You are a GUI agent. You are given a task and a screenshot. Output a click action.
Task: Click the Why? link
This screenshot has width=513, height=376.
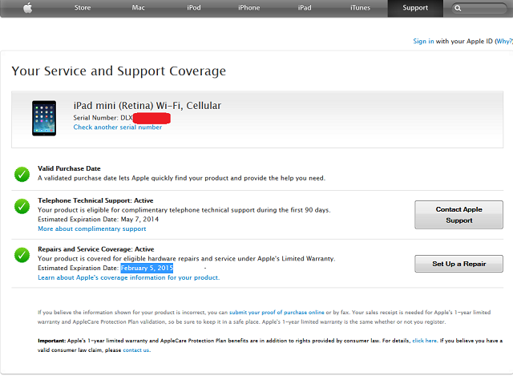[503, 41]
